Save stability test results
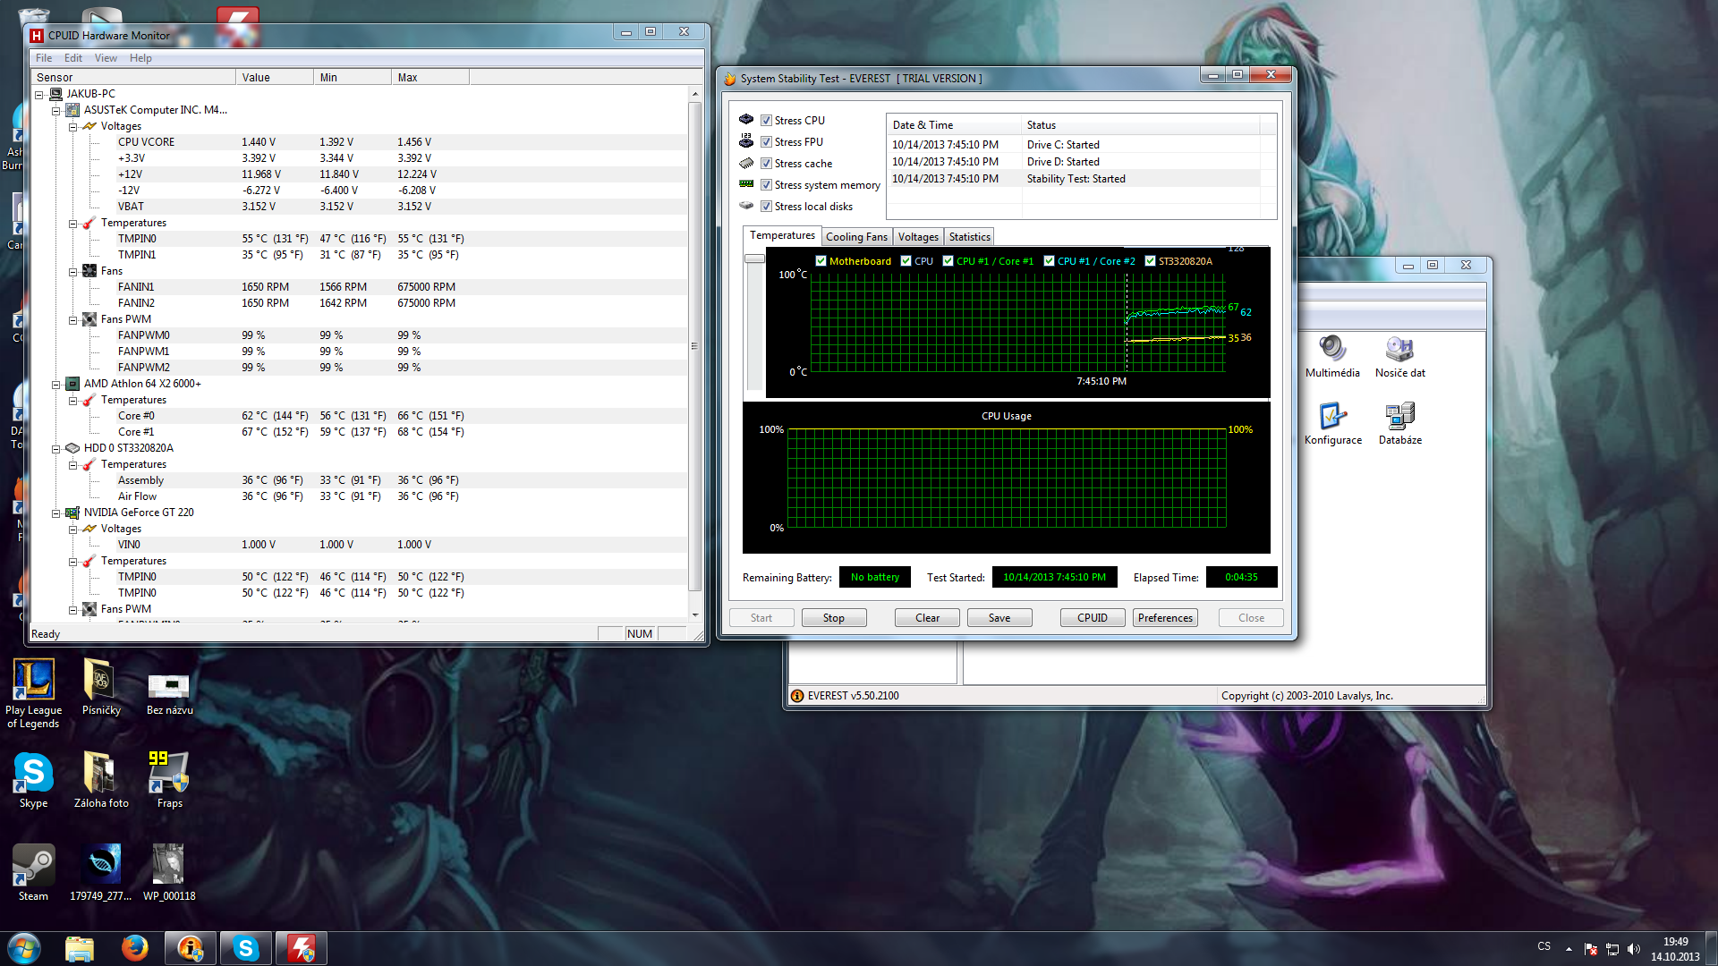Image resolution: width=1718 pixels, height=966 pixels. 999,618
